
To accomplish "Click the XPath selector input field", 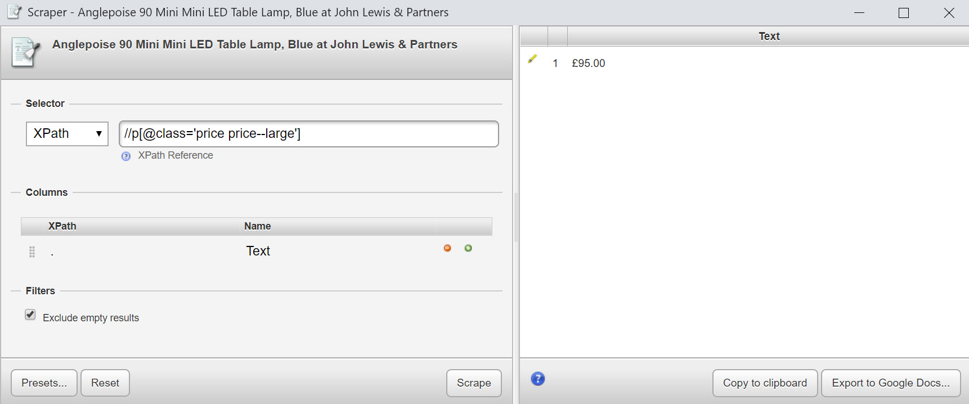I will tap(309, 134).
